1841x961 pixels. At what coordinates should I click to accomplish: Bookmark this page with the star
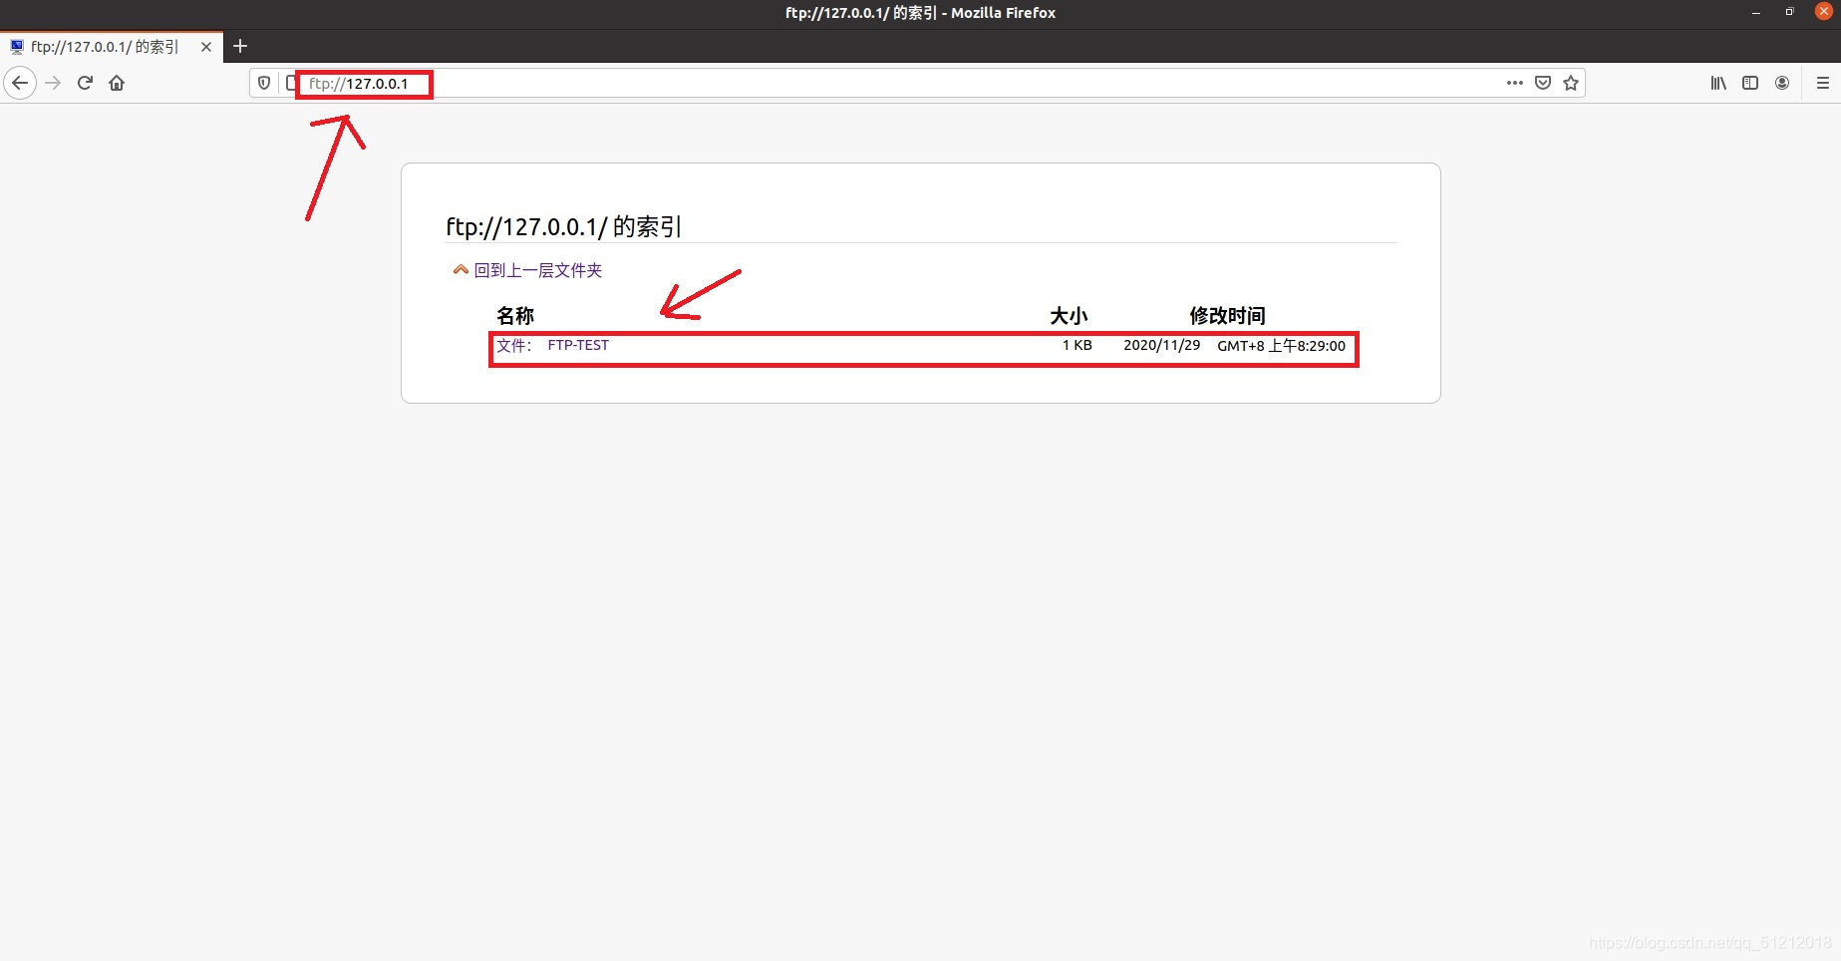(1571, 83)
